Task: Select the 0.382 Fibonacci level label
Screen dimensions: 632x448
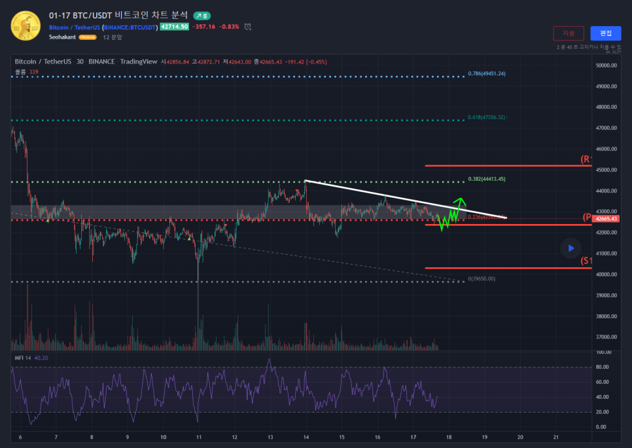Action: click(x=486, y=179)
